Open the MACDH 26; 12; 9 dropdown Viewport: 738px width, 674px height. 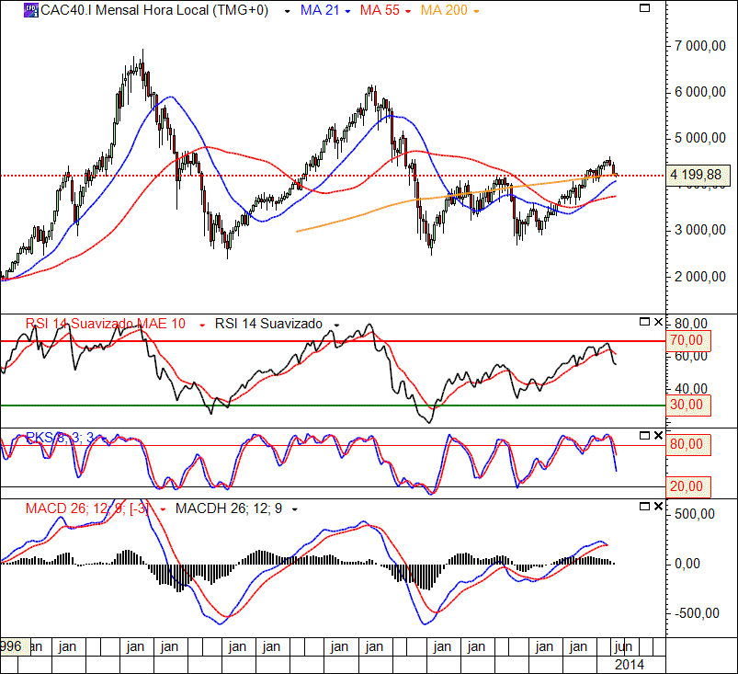coord(295,509)
